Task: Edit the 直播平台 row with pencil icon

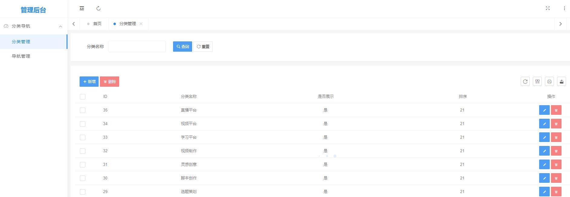Action: point(544,110)
